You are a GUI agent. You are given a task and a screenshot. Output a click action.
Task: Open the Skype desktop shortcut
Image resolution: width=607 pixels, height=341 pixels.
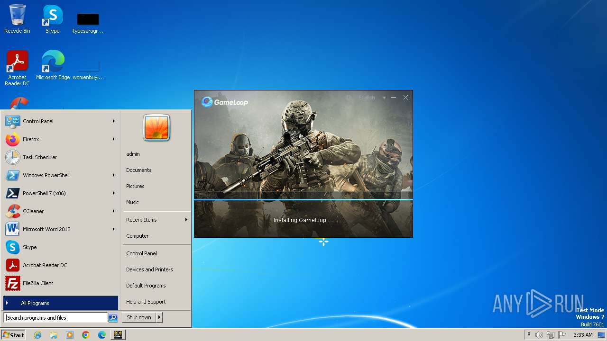53,19
